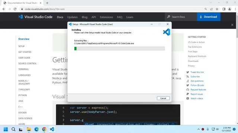The width and height of the screenshot is (238, 133).
Task: Click the Search Docs field
Action: coord(181,17)
